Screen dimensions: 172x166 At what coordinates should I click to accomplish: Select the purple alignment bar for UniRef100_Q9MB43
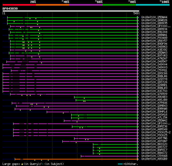point(77,106)
